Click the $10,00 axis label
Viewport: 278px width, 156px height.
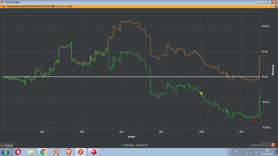pyautogui.click(x=265, y=26)
